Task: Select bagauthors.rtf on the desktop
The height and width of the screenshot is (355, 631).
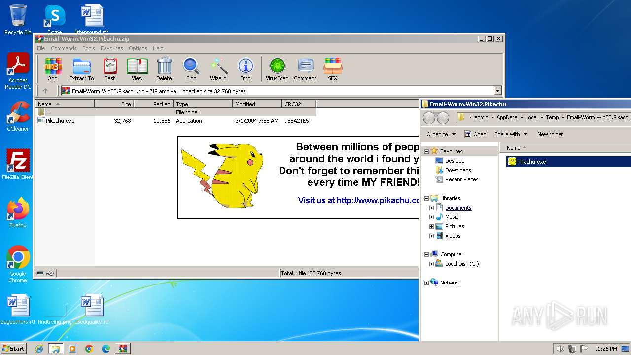Action: pos(18,310)
